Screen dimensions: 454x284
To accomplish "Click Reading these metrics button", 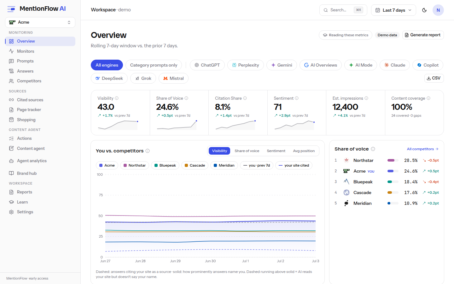I will pos(346,35).
